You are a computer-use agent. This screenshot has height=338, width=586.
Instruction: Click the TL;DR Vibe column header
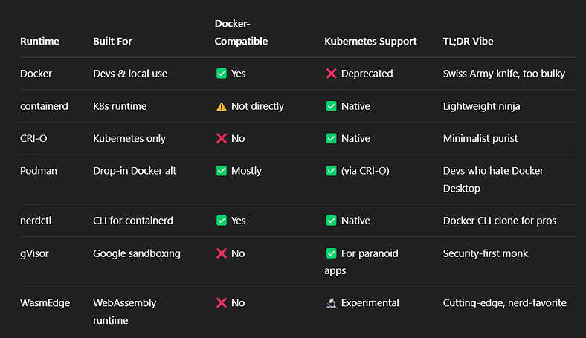pos(468,41)
